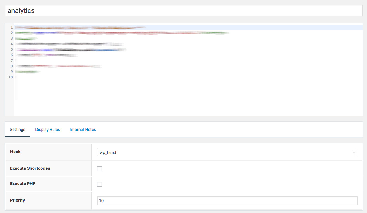Click the Priority setting label
Screen dimensions: 367x213
pyautogui.click(x=18, y=200)
